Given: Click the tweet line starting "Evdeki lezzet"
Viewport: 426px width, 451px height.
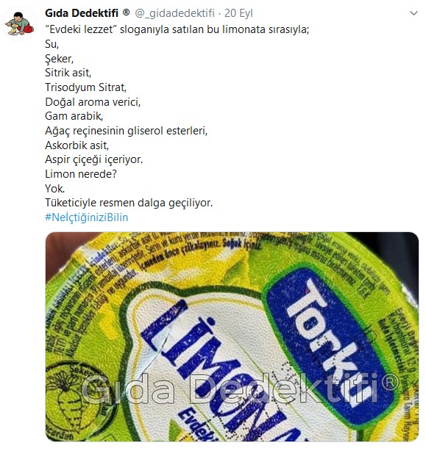Looking at the screenshot, I should point(177,29).
